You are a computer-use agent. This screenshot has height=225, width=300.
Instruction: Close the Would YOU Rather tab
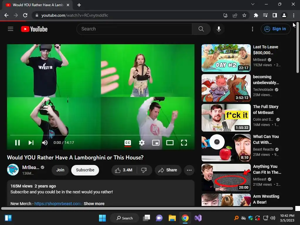(68, 5)
